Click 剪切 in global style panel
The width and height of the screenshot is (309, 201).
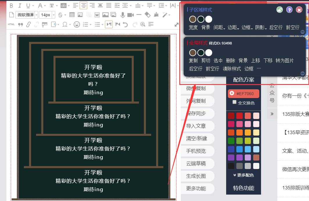(x=206, y=61)
